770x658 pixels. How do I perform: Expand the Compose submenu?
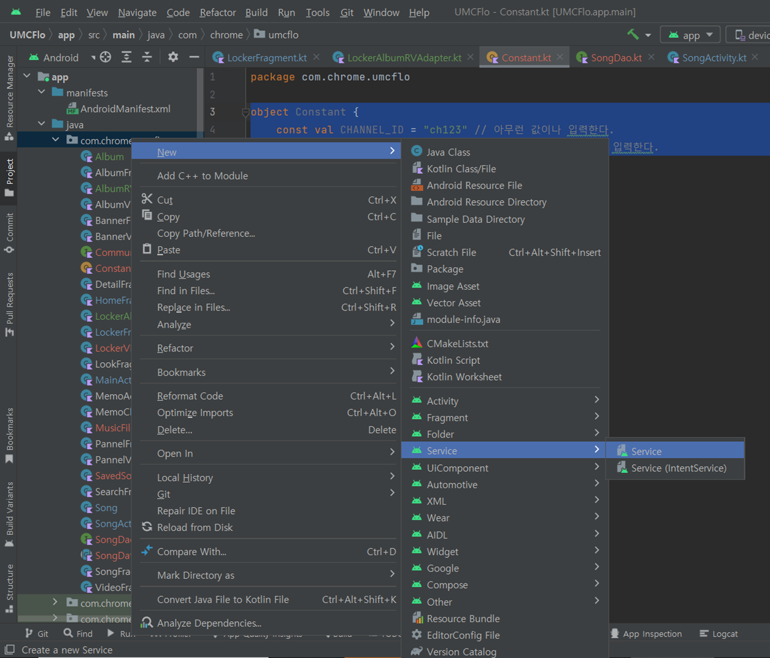(x=504, y=584)
